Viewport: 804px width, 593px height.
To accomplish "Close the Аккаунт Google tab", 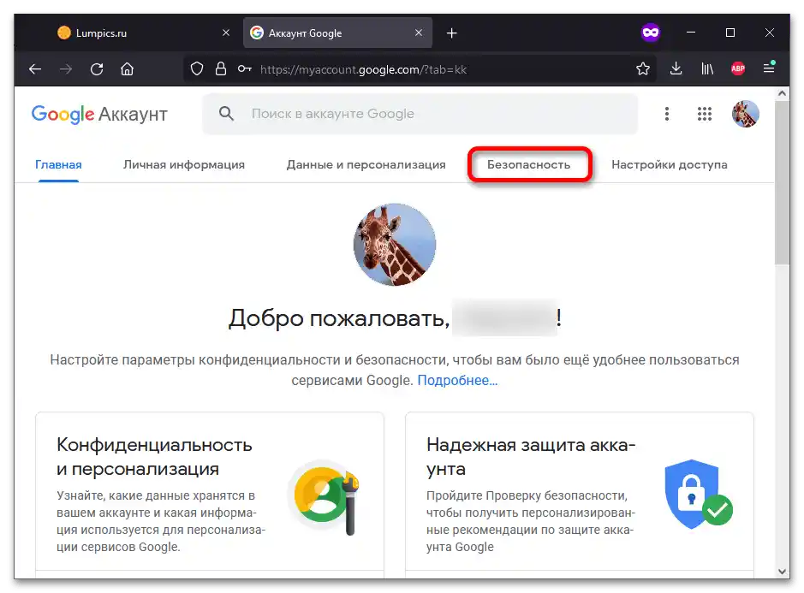I will [x=419, y=33].
